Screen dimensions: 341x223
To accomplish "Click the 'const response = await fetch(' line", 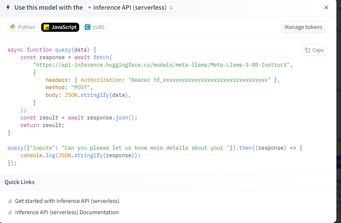I will pyautogui.click(x=66, y=57).
